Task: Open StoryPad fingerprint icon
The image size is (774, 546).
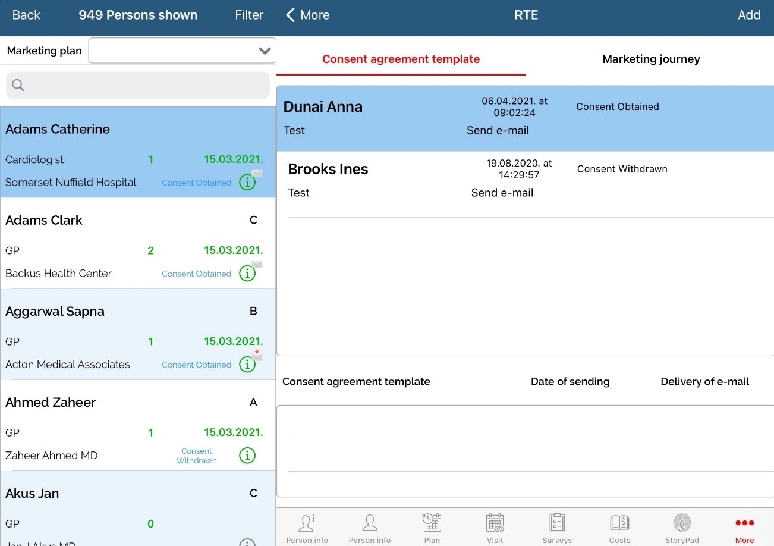Action: point(682,523)
